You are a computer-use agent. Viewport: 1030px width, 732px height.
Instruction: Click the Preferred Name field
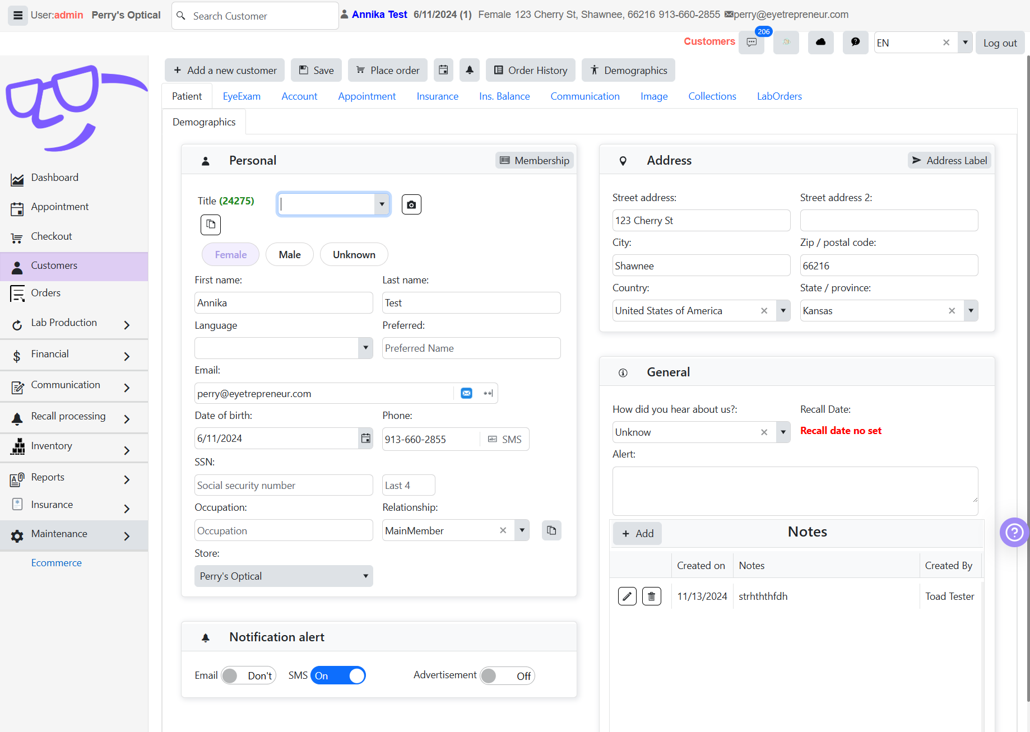(x=471, y=348)
